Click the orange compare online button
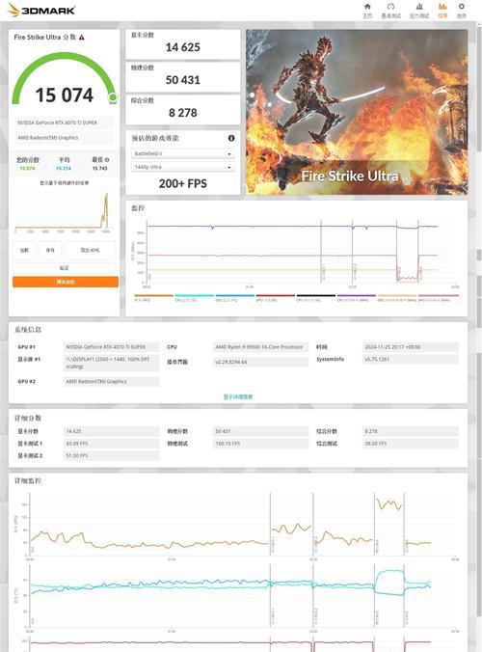The width and height of the screenshot is (482, 652). 66,282
